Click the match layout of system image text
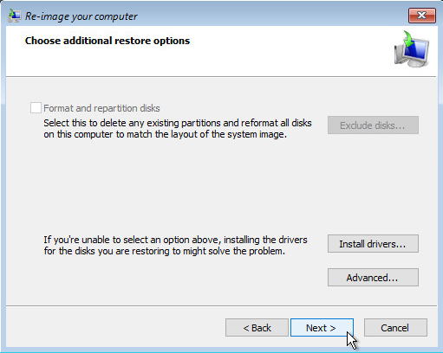443x353 pixels. pyautogui.click(x=165, y=134)
